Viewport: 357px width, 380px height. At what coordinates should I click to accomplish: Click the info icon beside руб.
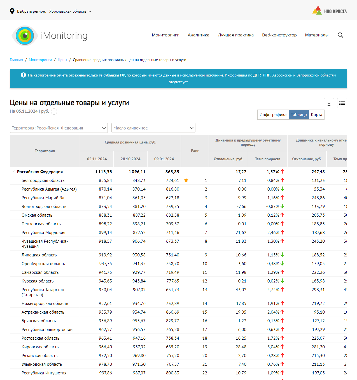click(54, 112)
